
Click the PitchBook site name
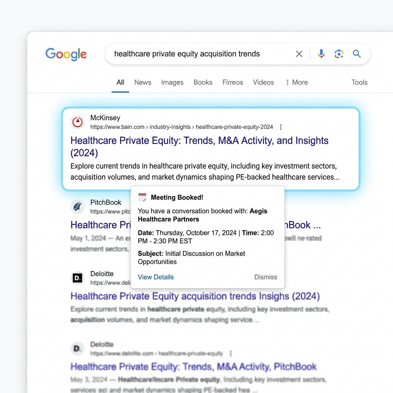106,202
